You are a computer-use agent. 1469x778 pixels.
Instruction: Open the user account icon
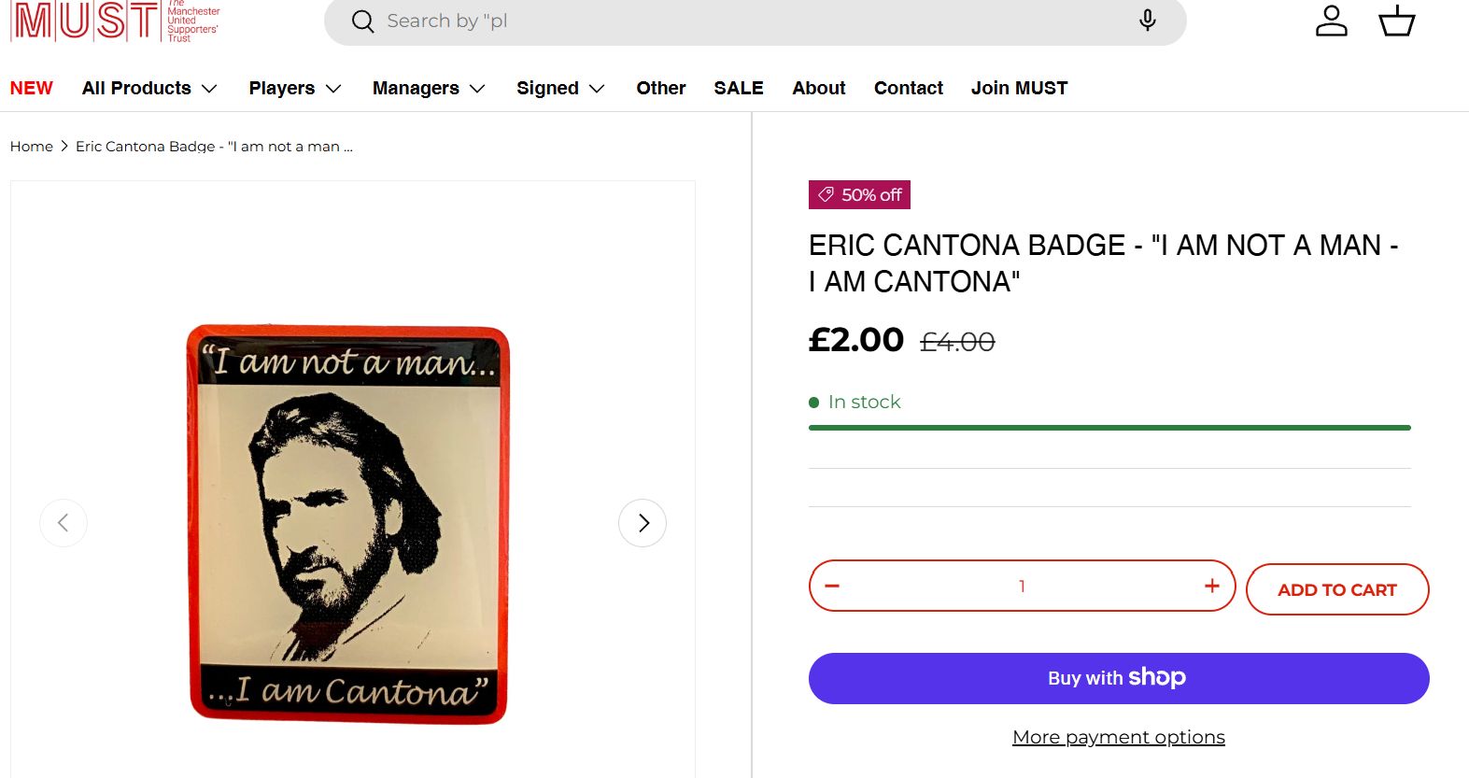(1331, 21)
